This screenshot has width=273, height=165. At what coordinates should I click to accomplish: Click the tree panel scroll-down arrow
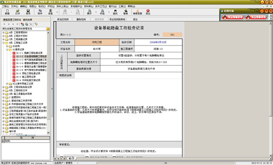point(48,133)
